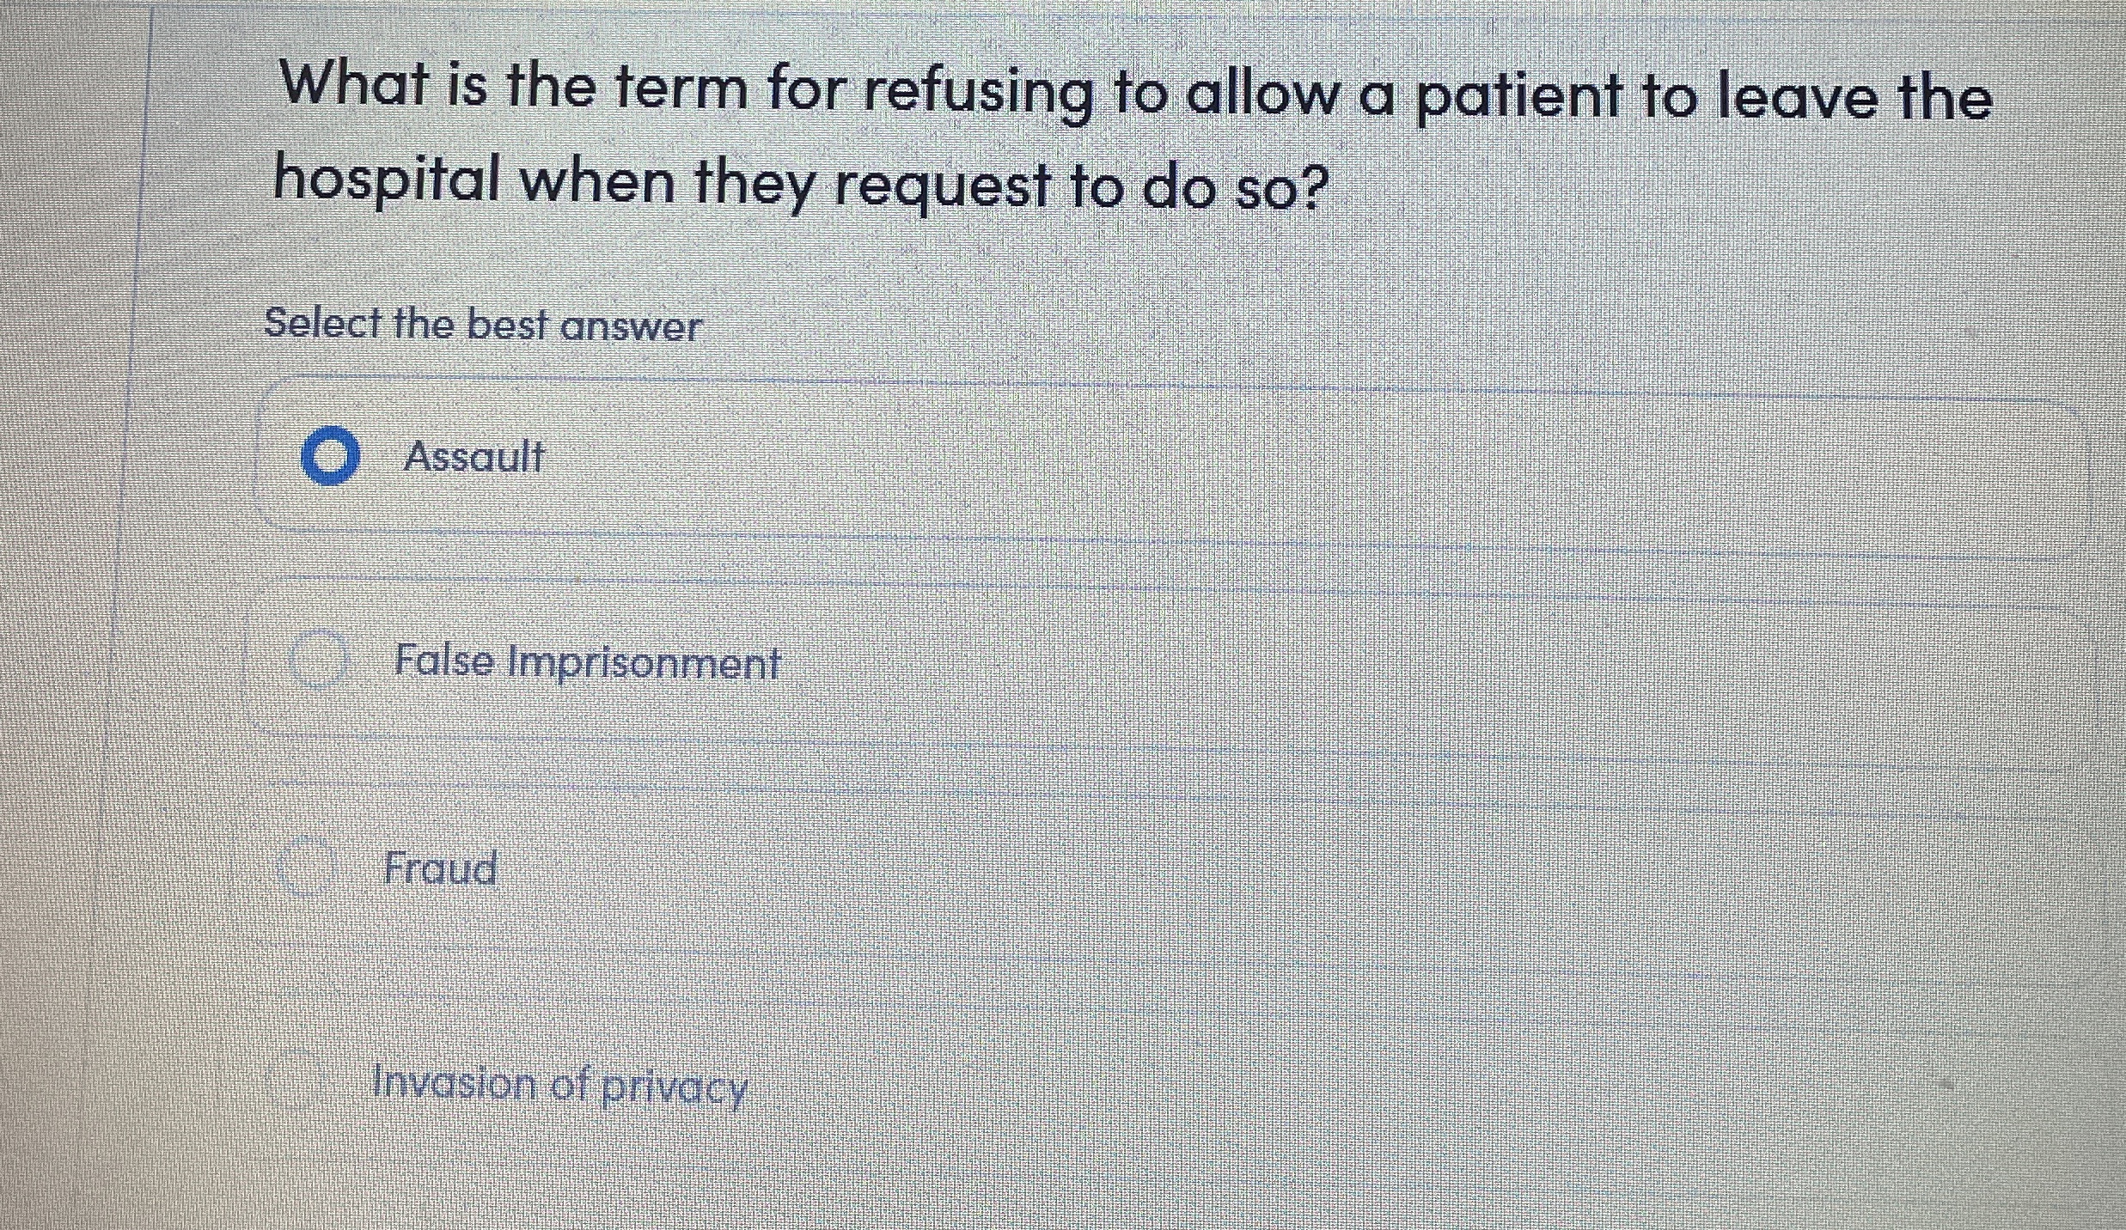Click the "False Imprisonment" label text
Image resolution: width=2126 pixels, height=1230 pixels.
pyautogui.click(x=587, y=662)
